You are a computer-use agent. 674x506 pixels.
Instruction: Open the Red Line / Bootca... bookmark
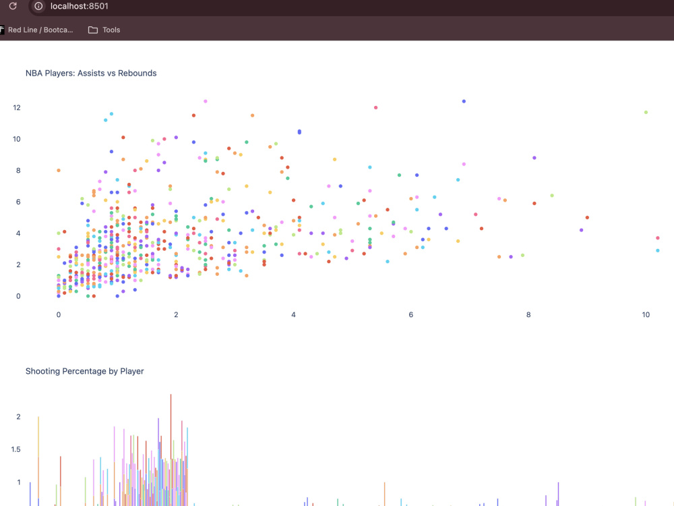coord(37,30)
